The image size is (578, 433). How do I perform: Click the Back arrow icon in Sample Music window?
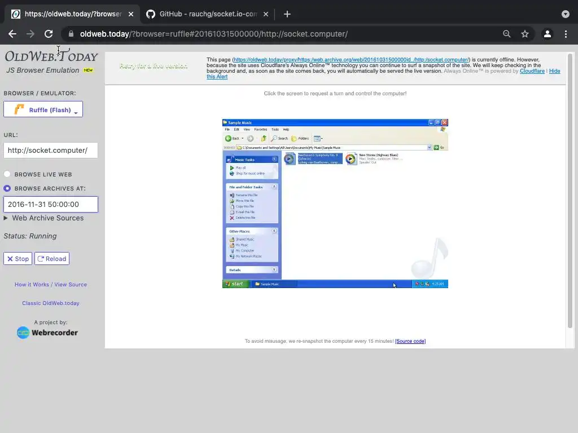click(x=228, y=139)
